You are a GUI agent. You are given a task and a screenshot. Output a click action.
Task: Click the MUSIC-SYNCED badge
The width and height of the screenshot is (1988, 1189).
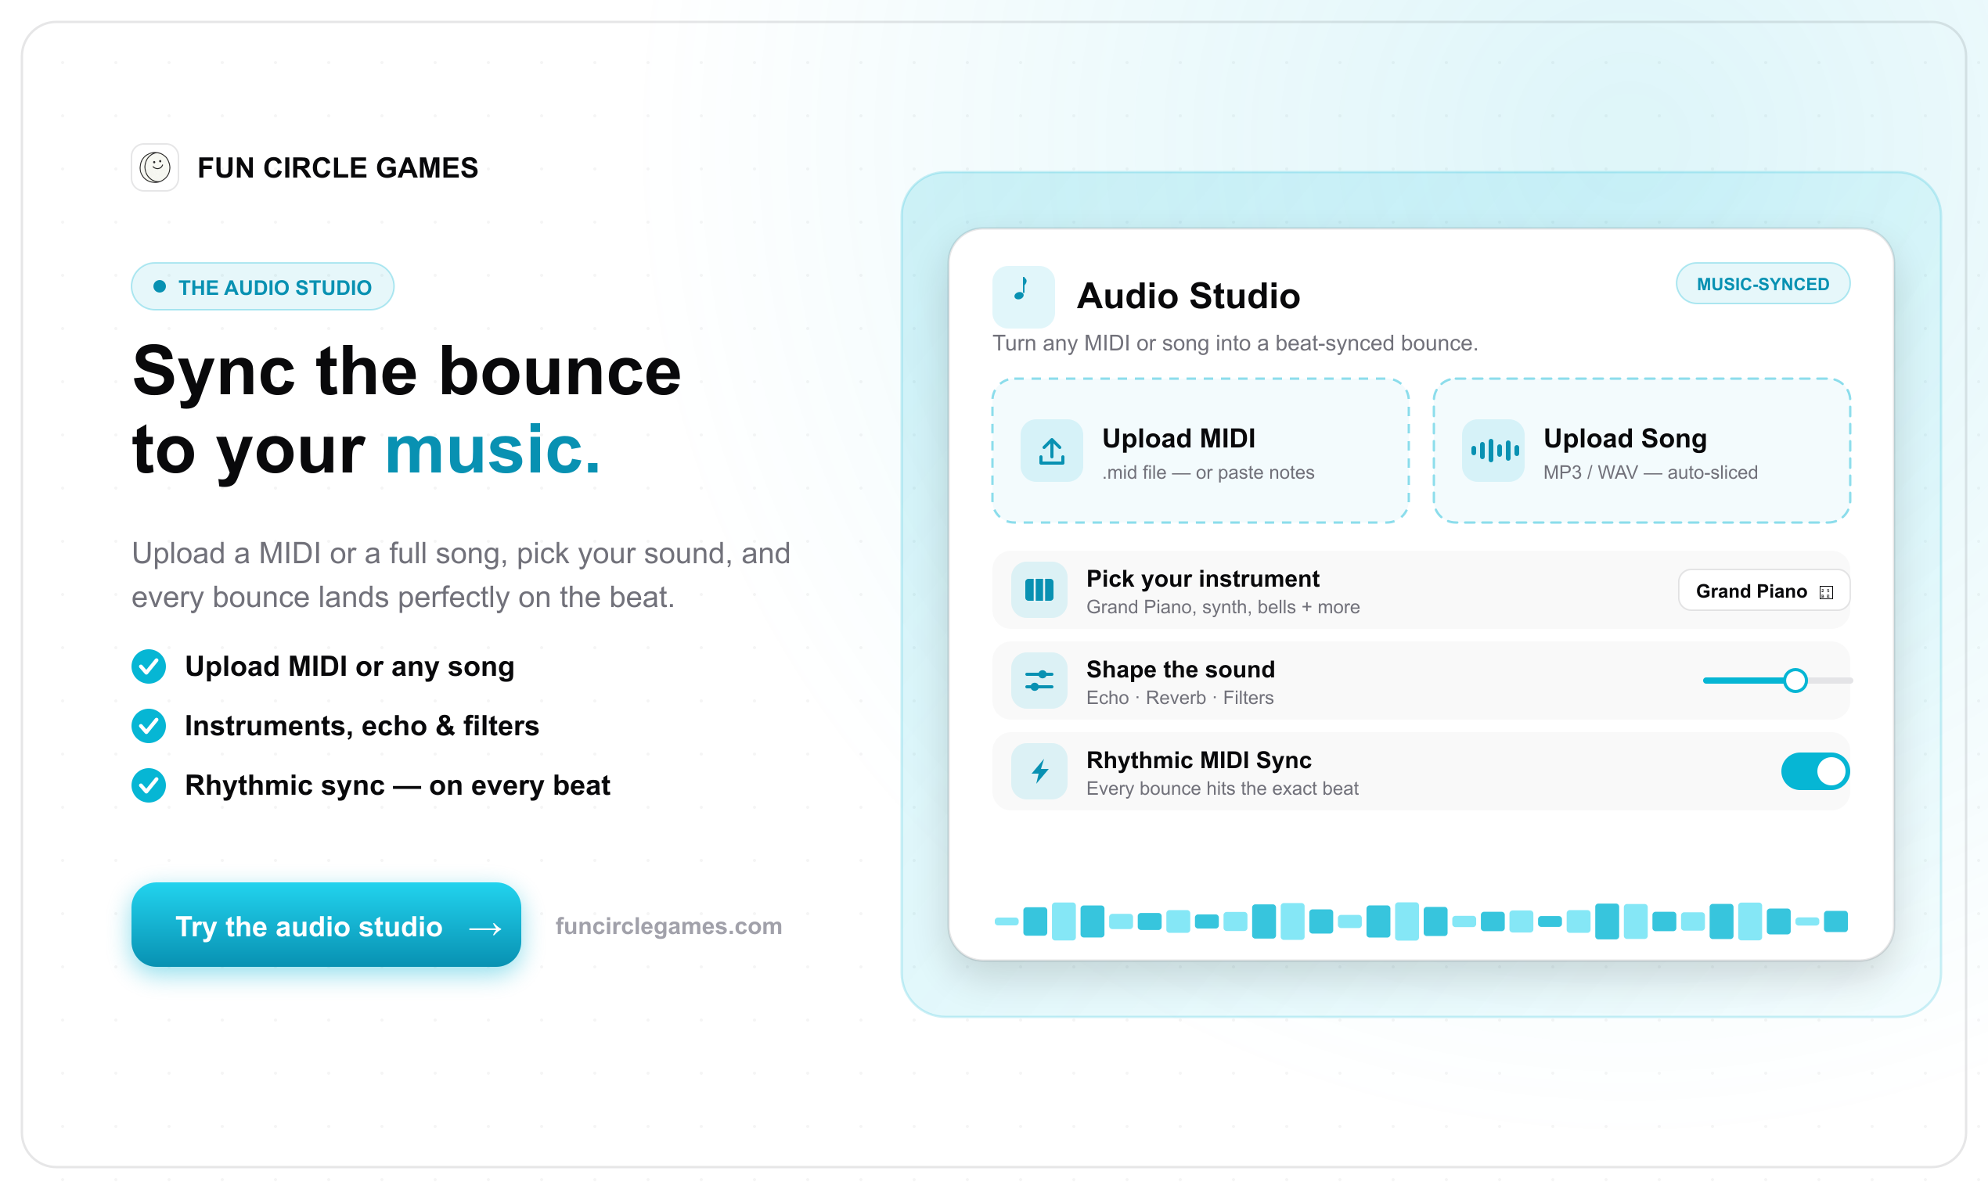(1763, 284)
